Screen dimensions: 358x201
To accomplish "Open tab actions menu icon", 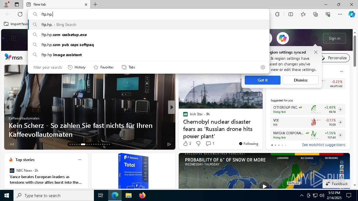I will click(17, 4).
